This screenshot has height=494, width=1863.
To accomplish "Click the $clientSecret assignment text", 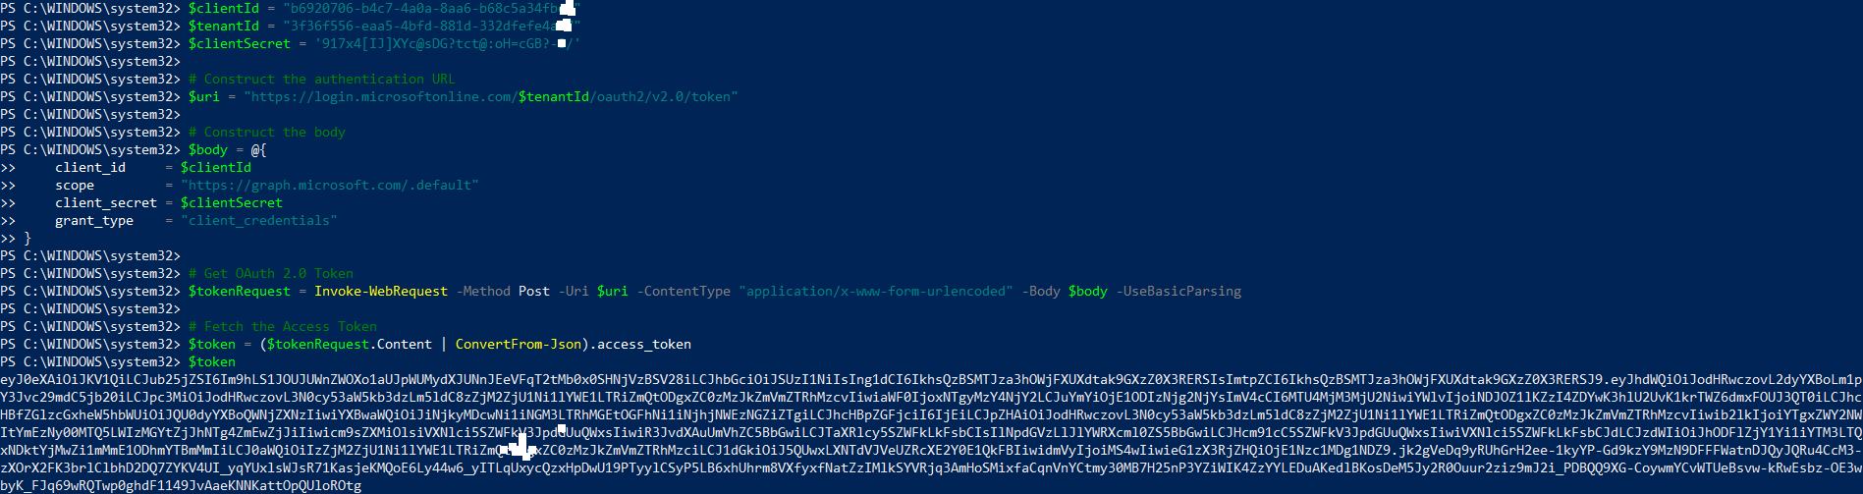I will click(384, 44).
